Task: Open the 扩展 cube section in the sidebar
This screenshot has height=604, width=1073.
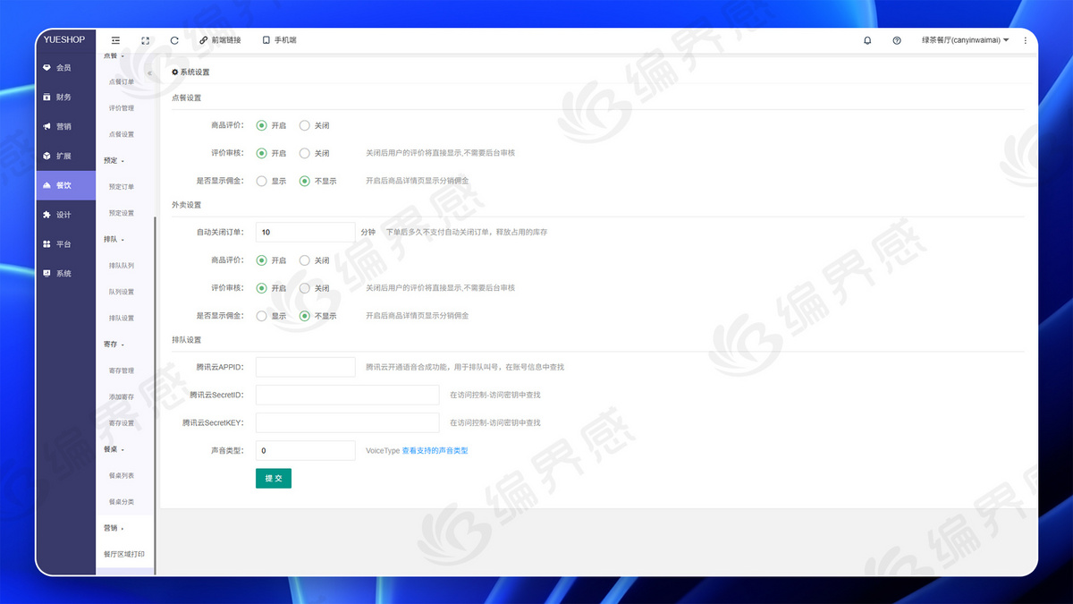Action: point(65,156)
